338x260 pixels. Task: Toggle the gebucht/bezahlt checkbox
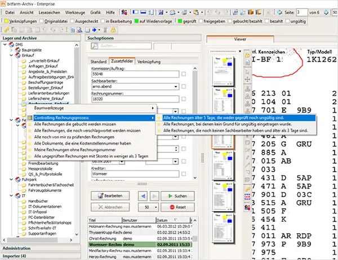230,21
